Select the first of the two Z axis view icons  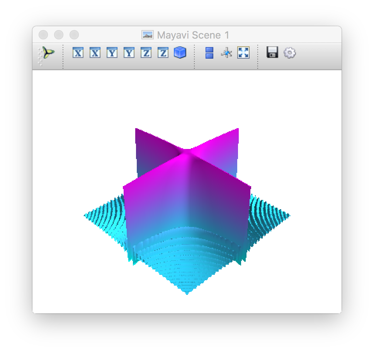[x=146, y=52]
